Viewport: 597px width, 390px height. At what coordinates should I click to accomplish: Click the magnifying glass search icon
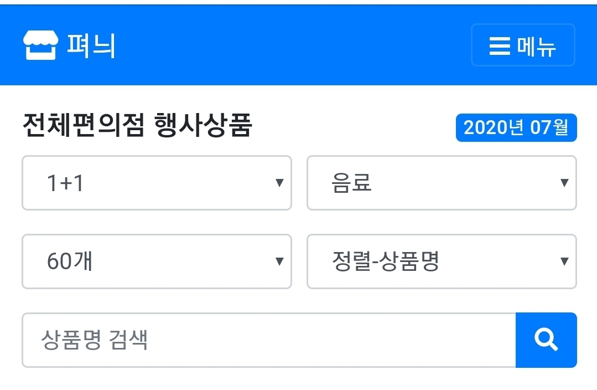point(546,339)
